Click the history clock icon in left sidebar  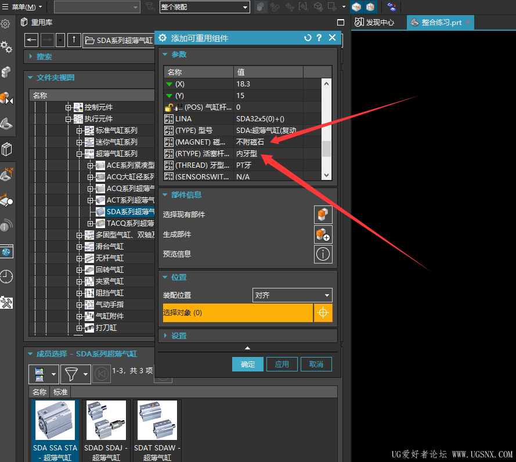click(7, 277)
